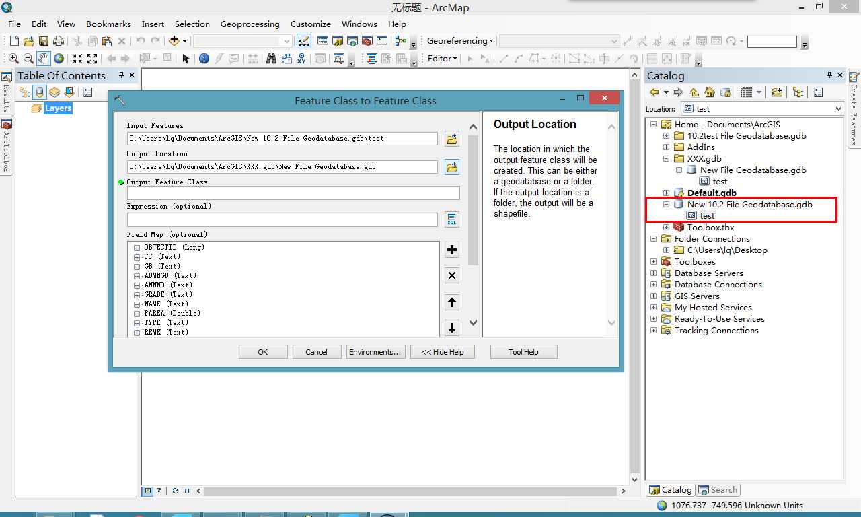Open the Catalog Location dropdown

click(x=837, y=108)
